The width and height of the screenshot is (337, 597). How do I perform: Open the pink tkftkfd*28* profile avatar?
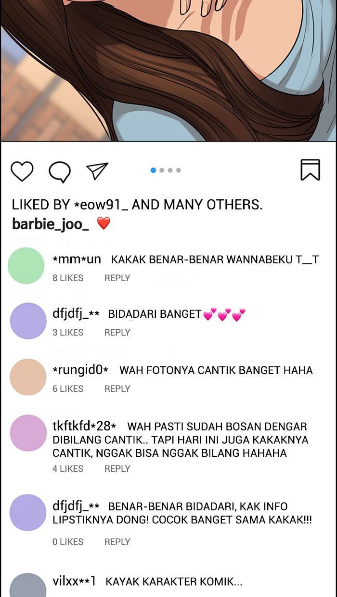tap(28, 433)
